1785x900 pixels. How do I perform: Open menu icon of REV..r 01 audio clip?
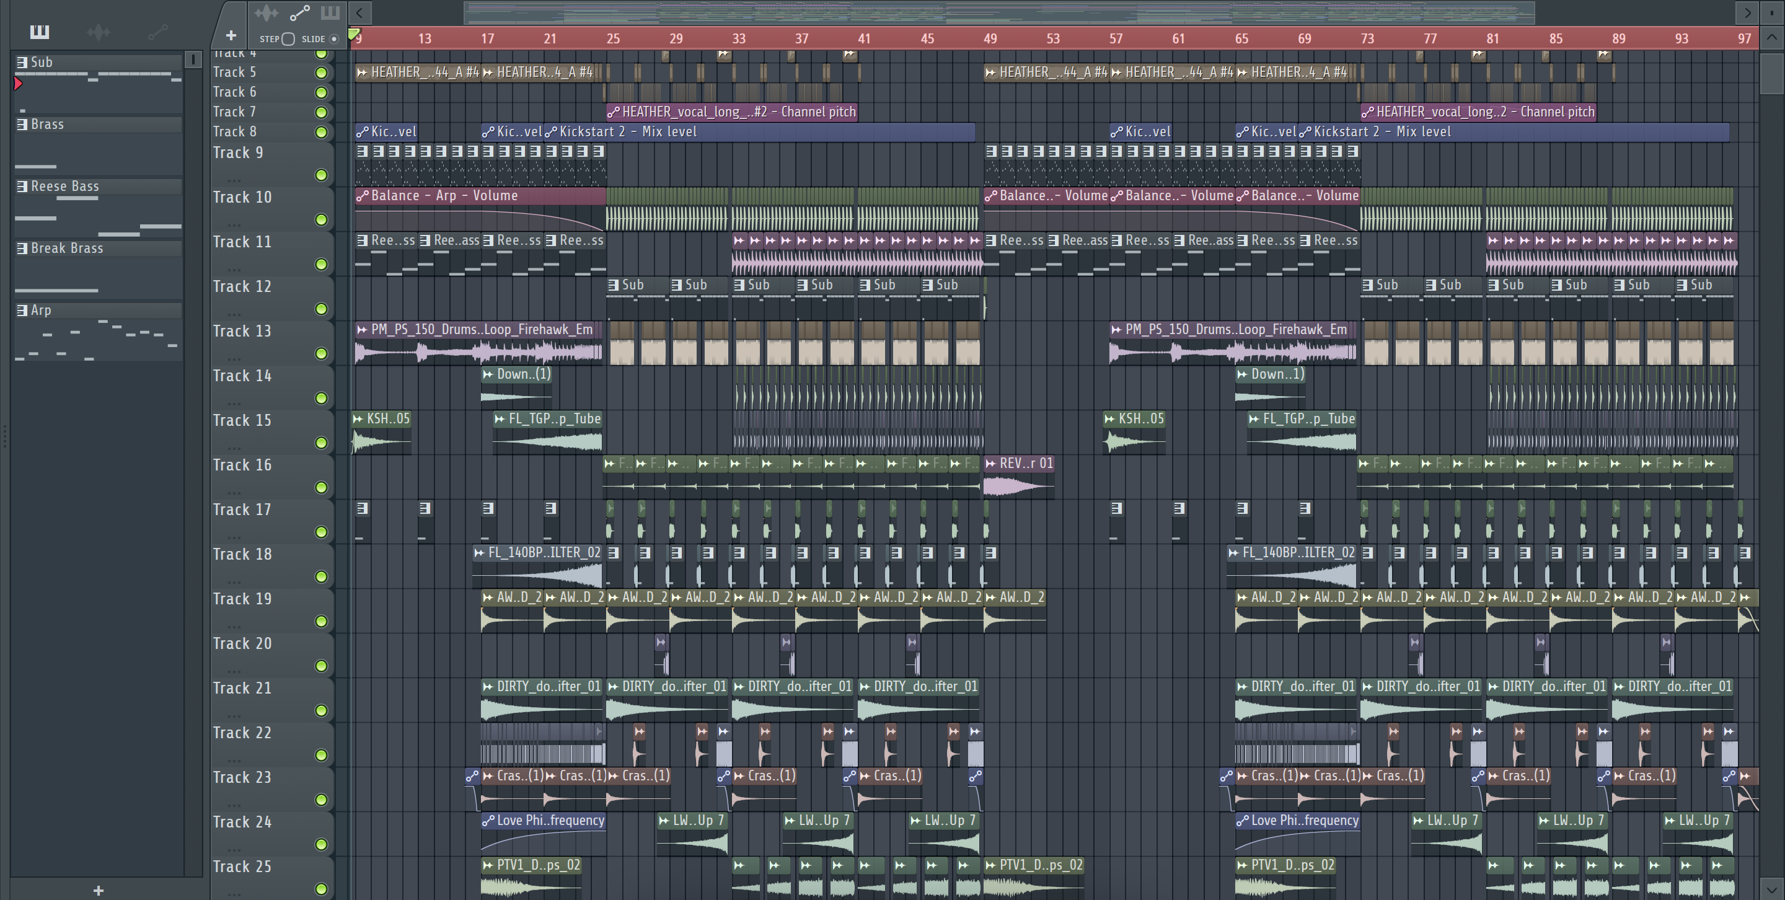[x=991, y=464]
